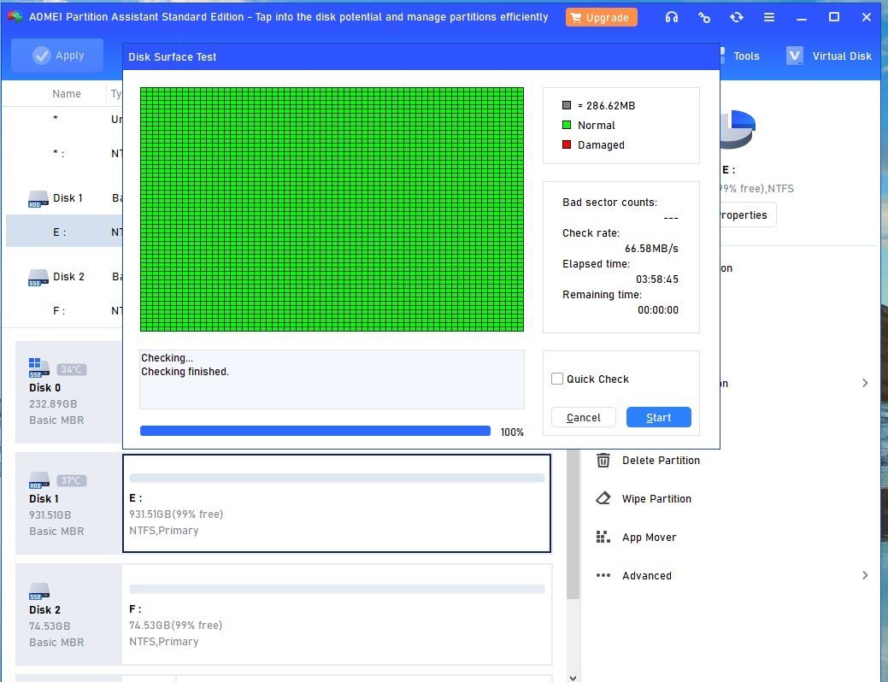The width and height of the screenshot is (888, 682).
Task: Click the Delete Partition trash icon
Action: tap(603, 461)
